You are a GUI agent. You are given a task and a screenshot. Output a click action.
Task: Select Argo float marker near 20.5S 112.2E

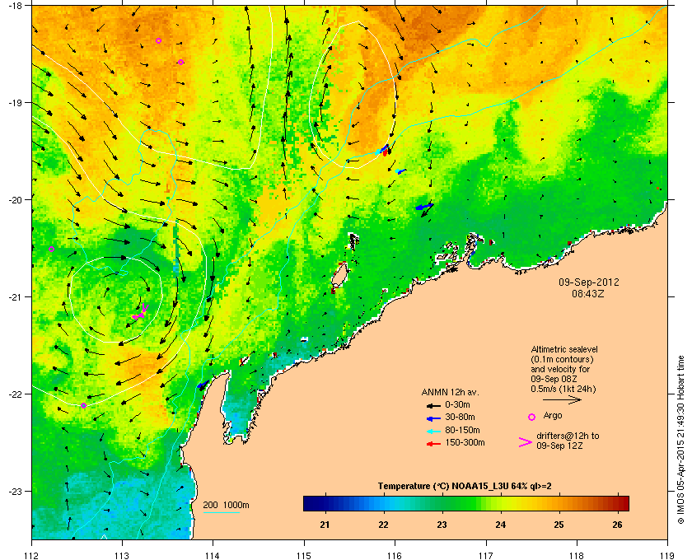[x=51, y=250]
